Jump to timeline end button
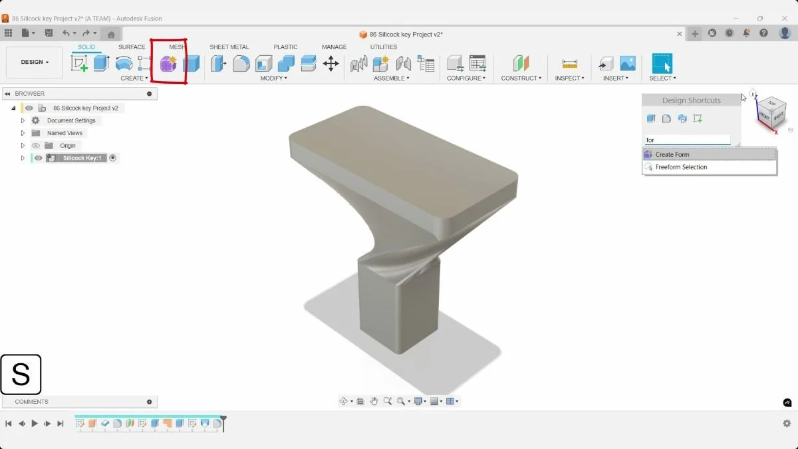This screenshot has width=798, height=449. 61,424
